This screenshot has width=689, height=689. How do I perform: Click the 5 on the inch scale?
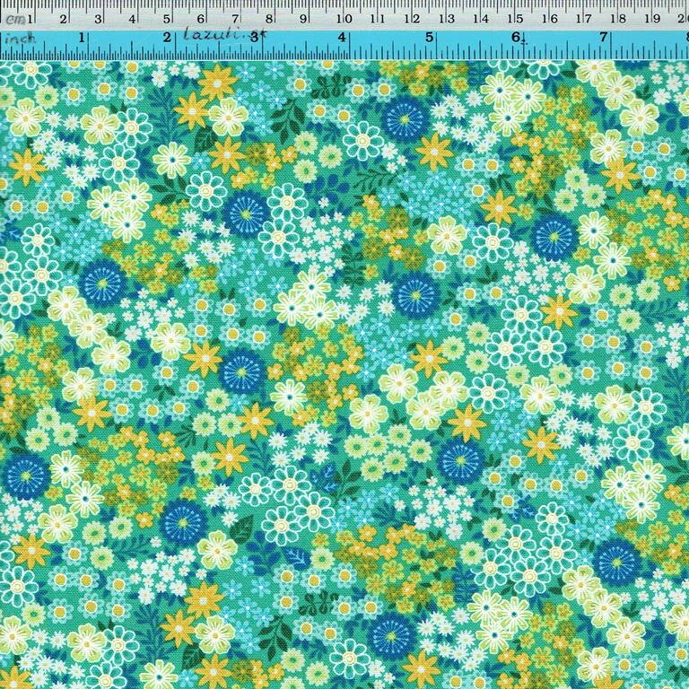click(x=430, y=39)
